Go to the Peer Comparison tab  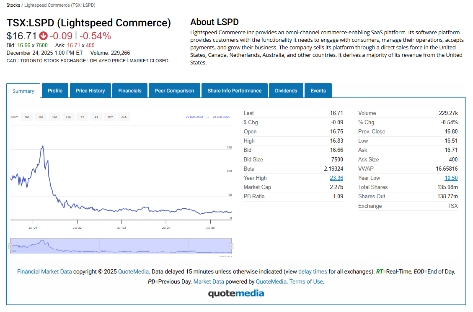174,91
